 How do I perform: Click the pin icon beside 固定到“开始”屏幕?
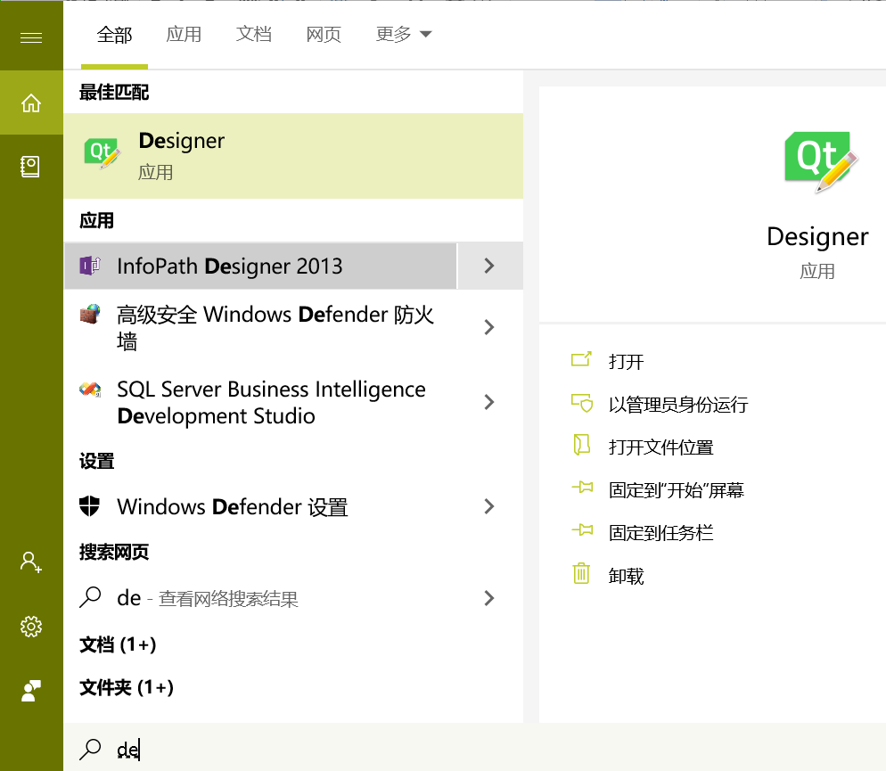pyautogui.click(x=582, y=487)
